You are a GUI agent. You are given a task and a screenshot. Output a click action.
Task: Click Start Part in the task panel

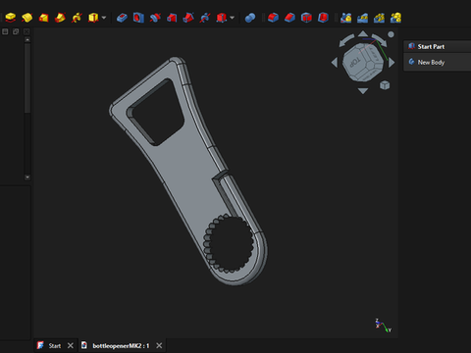click(431, 46)
